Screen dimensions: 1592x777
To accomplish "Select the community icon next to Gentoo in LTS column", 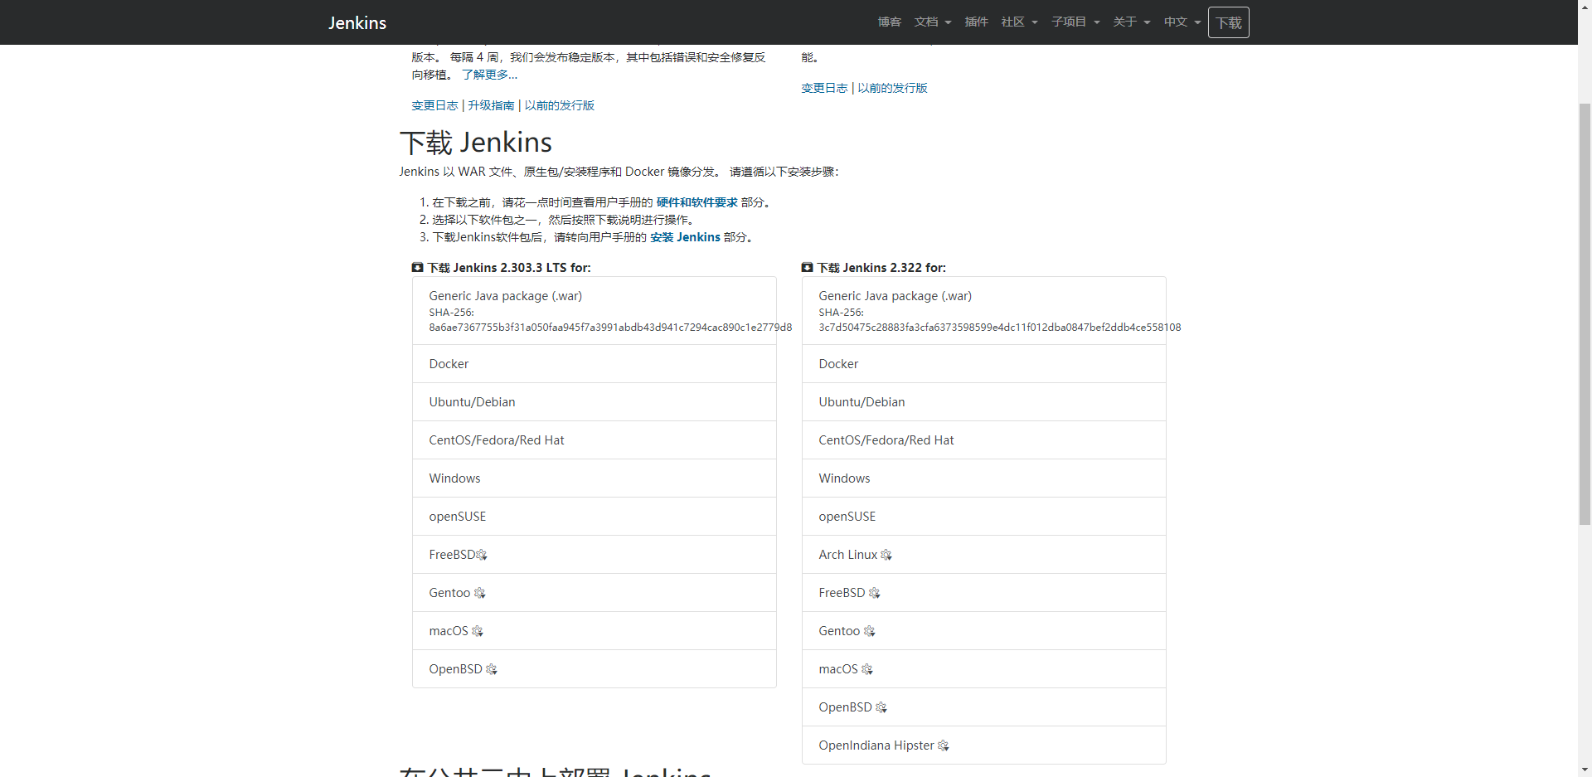I will (479, 593).
